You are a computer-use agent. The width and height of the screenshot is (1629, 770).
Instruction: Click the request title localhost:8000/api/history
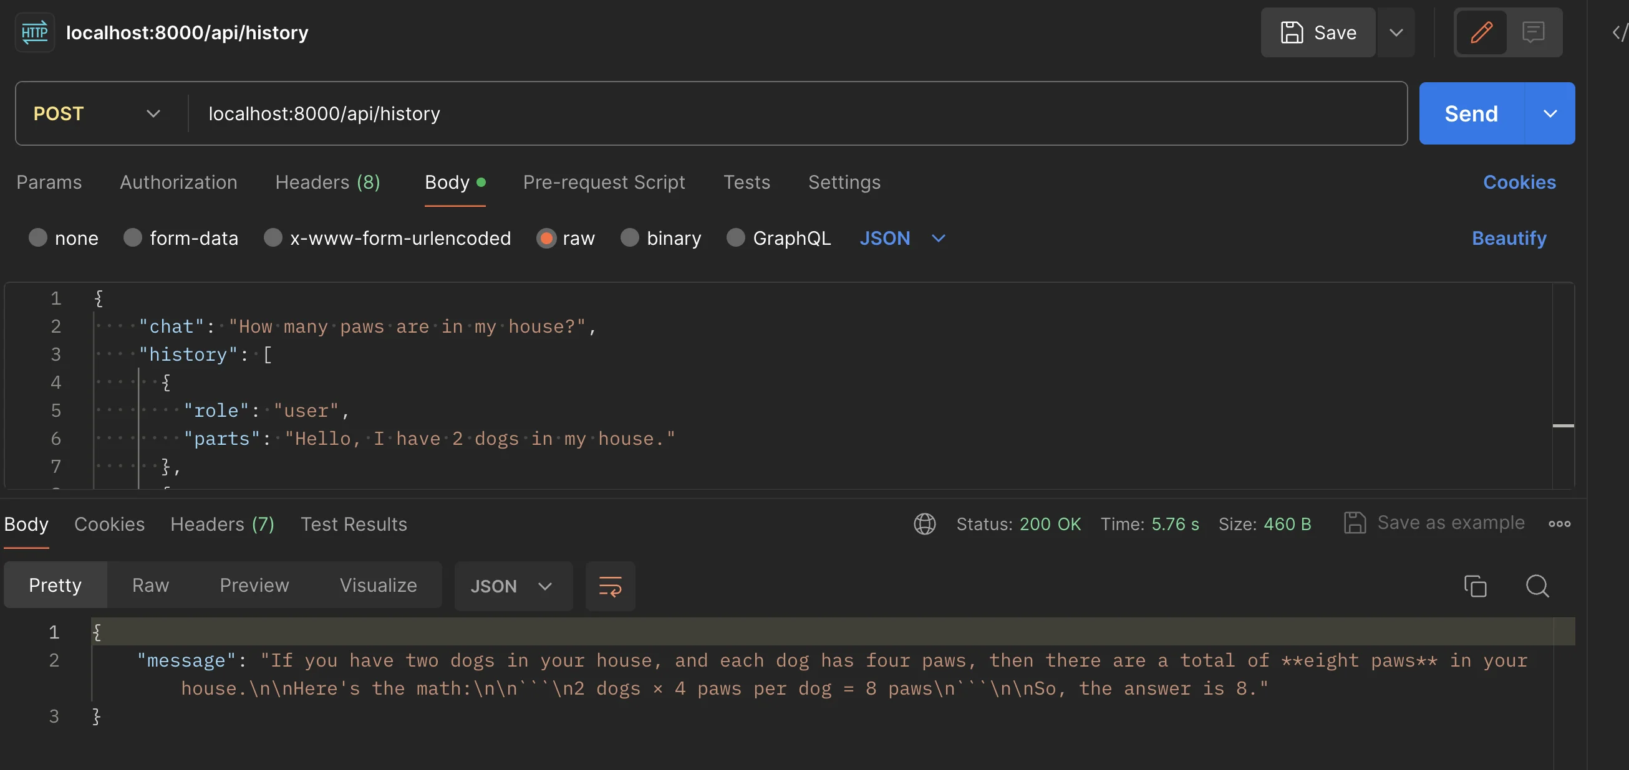tap(187, 32)
